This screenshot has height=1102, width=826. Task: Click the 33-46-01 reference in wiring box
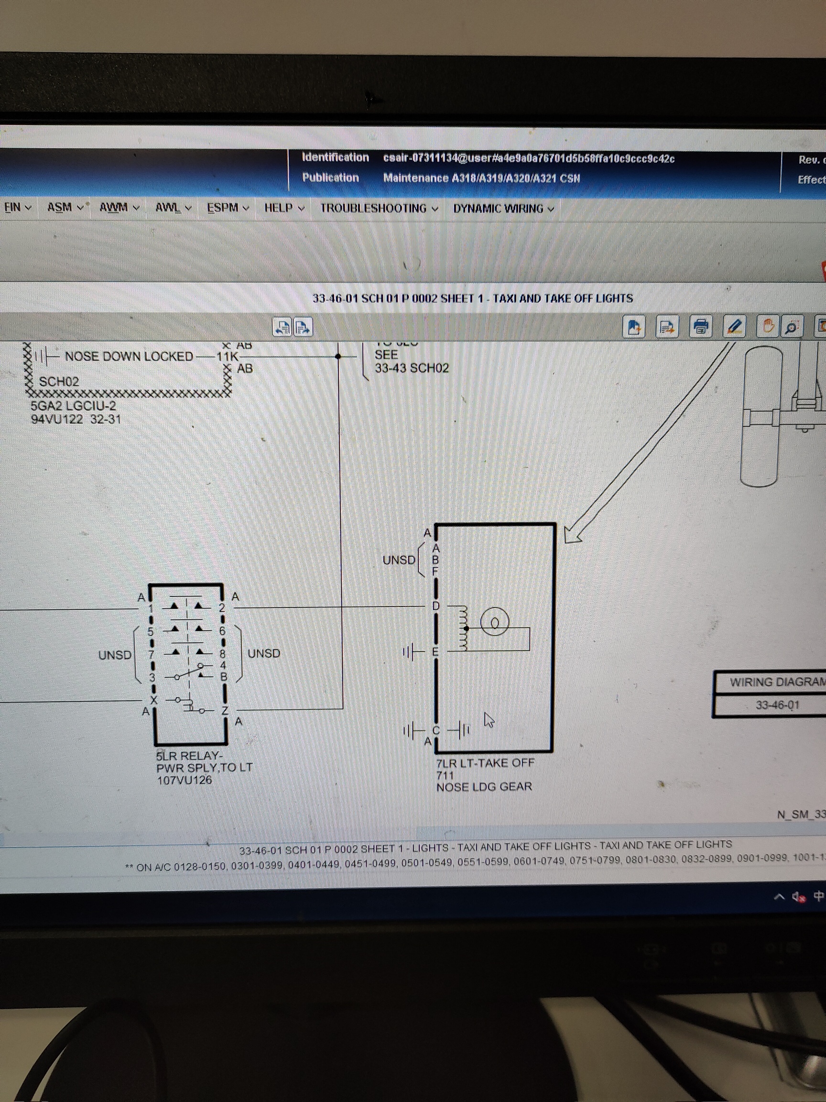(777, 705)
